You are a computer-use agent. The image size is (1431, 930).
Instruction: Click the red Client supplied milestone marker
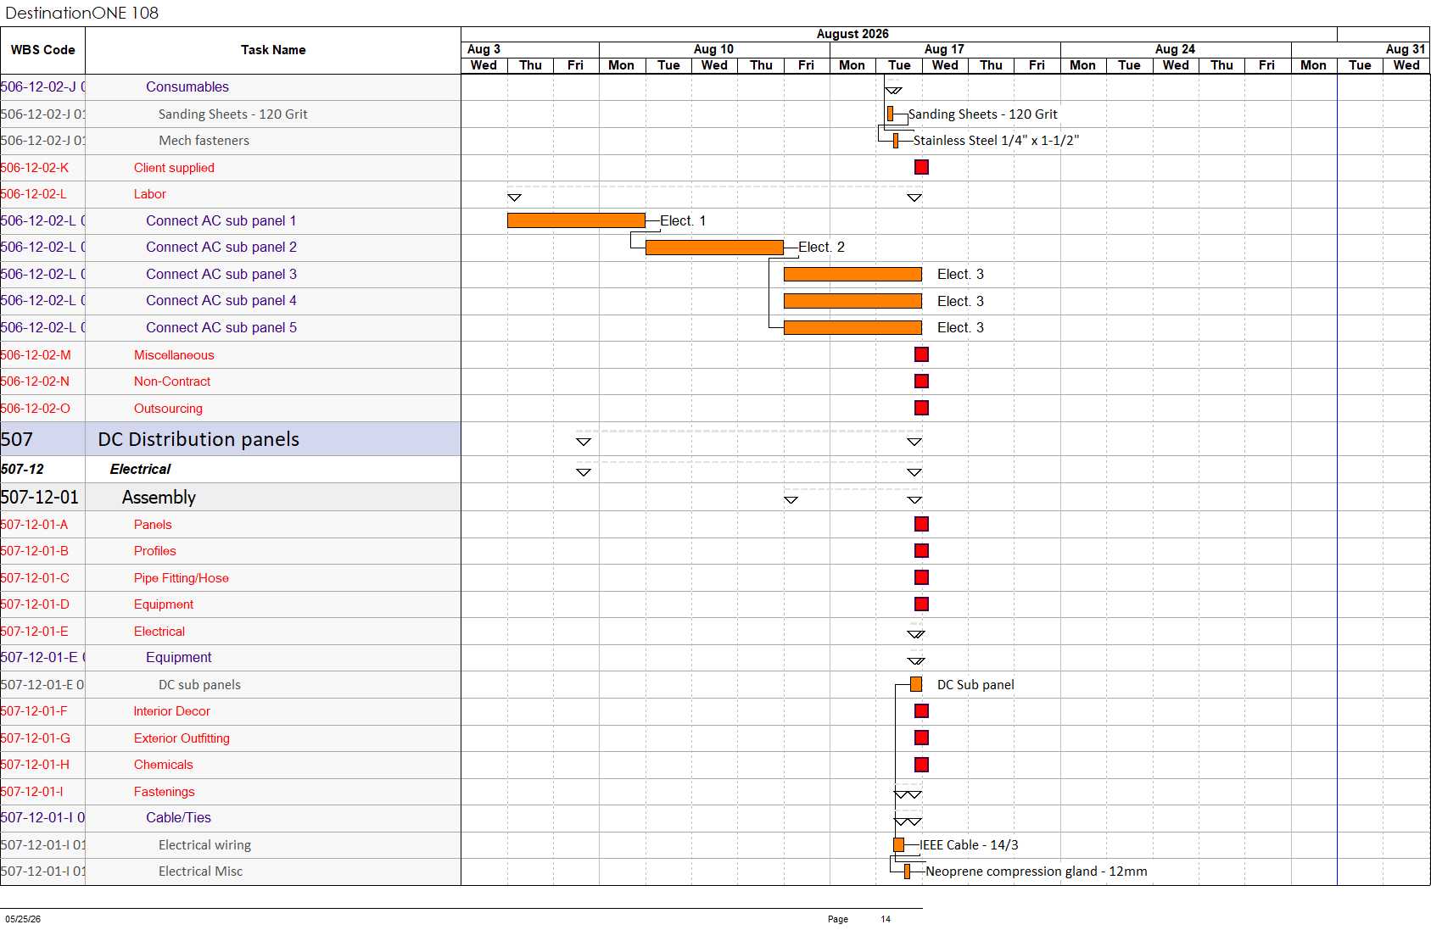point(921,167)
